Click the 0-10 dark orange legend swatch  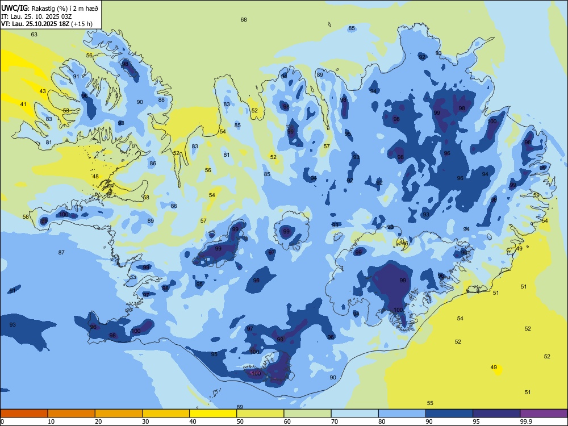pos(24,414)
